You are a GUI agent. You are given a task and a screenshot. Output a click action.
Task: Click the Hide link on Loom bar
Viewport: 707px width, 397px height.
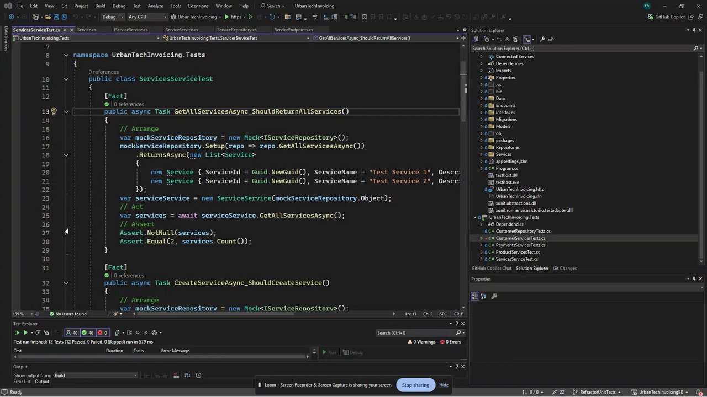click(x=444, y=385)
